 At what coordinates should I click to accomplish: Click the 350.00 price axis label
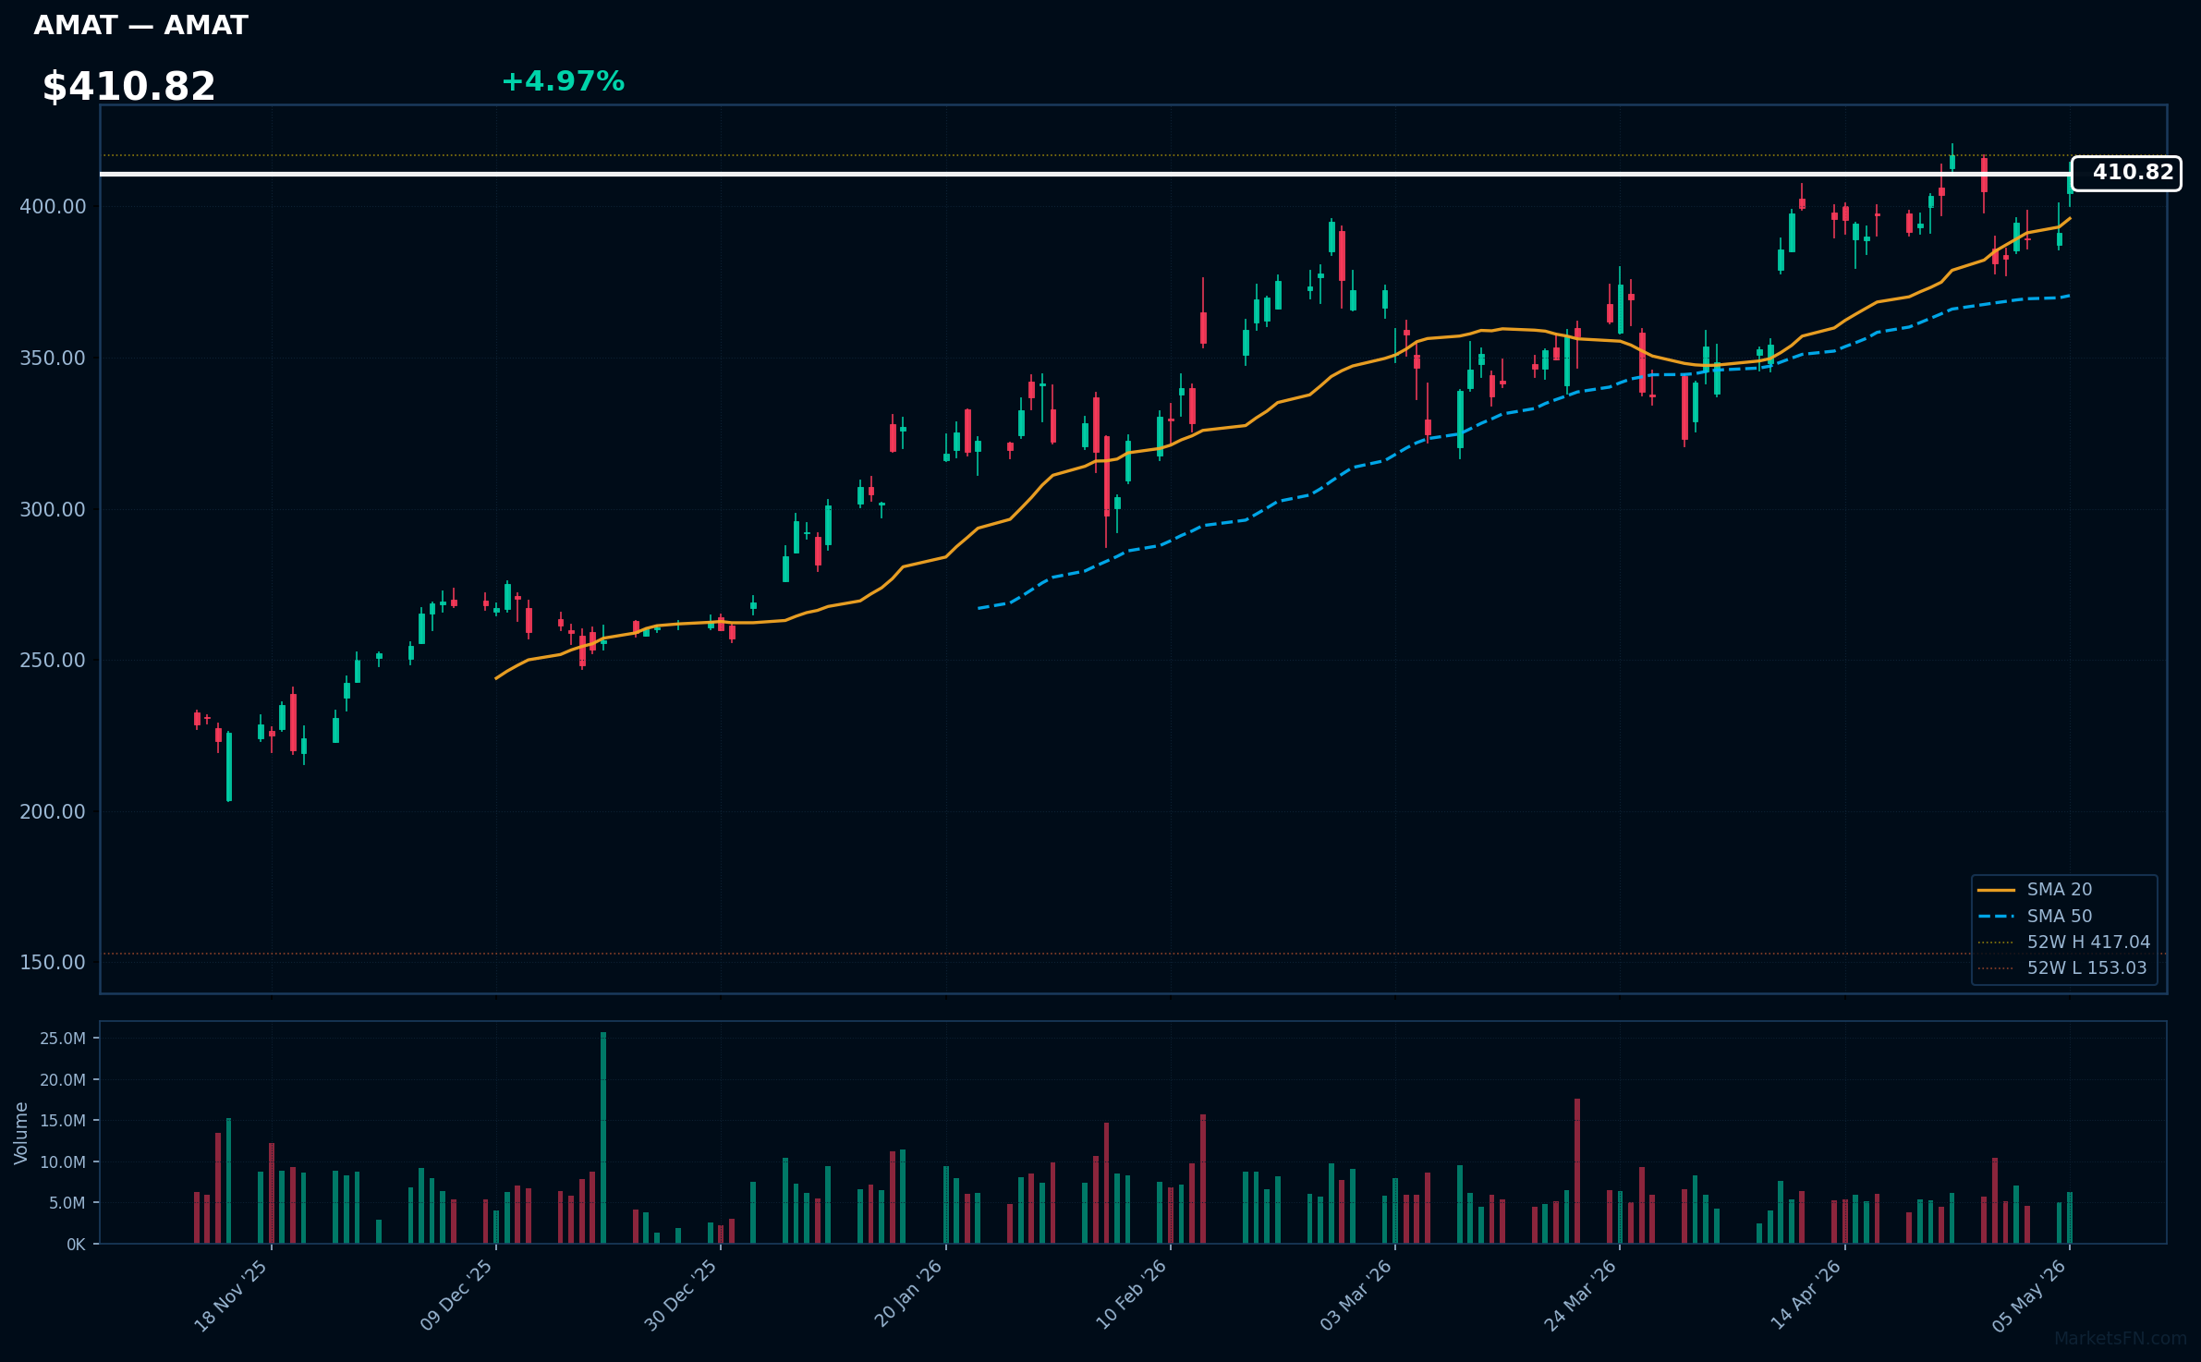(53, 359)
